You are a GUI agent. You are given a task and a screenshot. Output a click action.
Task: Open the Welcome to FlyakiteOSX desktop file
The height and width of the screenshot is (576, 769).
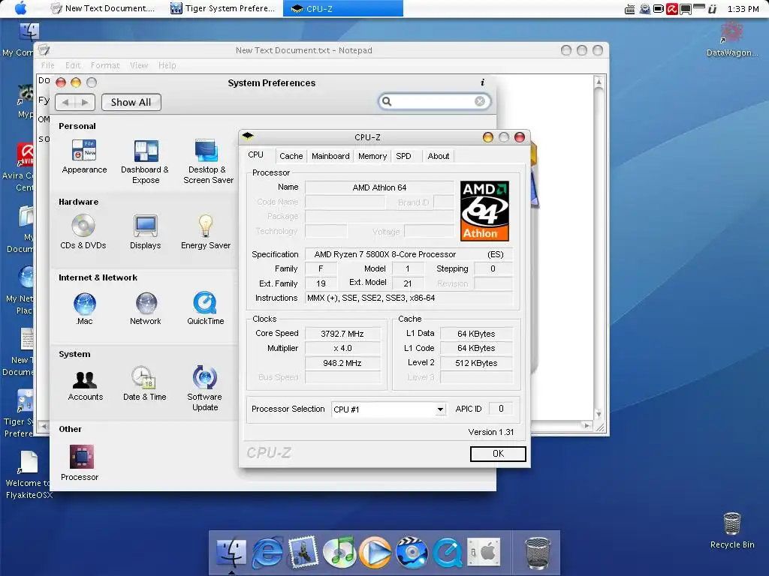click(29, 475)
